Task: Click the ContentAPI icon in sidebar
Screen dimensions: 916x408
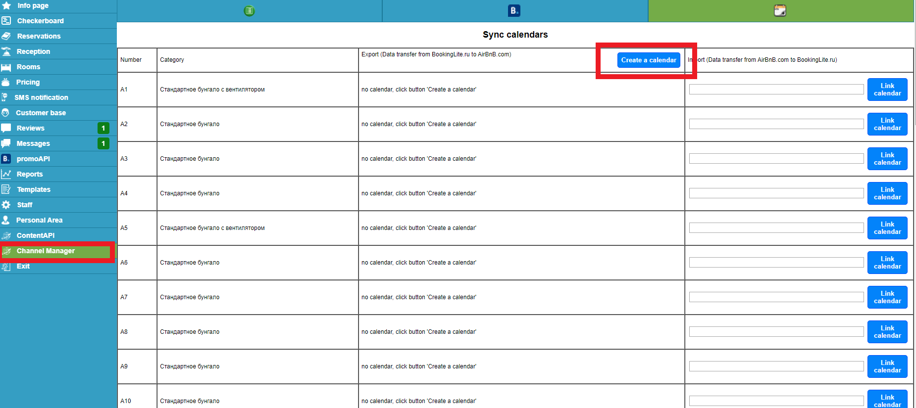Action: [6, 235]
